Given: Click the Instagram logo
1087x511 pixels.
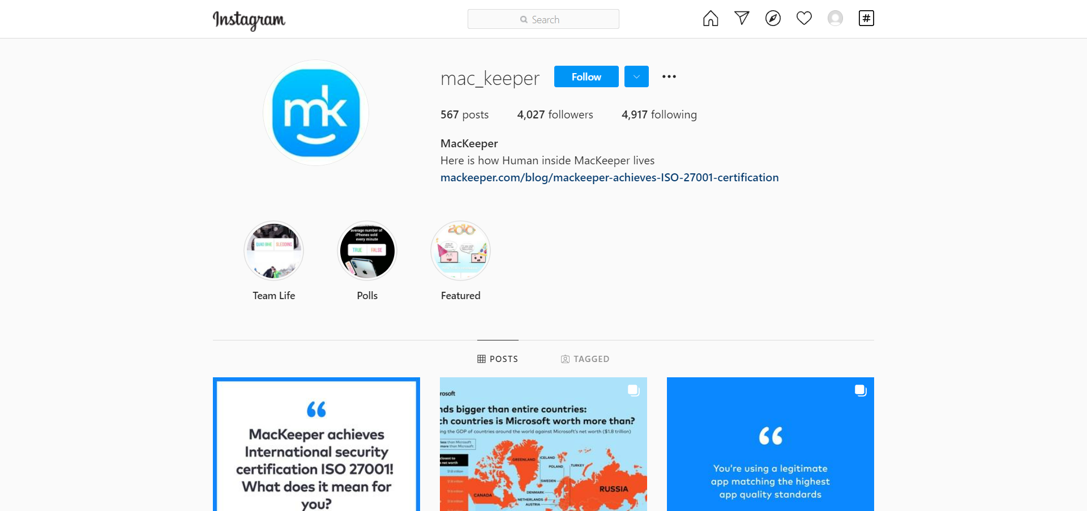Looking at the screenshot, I should pyautogui.click(x=249, y=20).
